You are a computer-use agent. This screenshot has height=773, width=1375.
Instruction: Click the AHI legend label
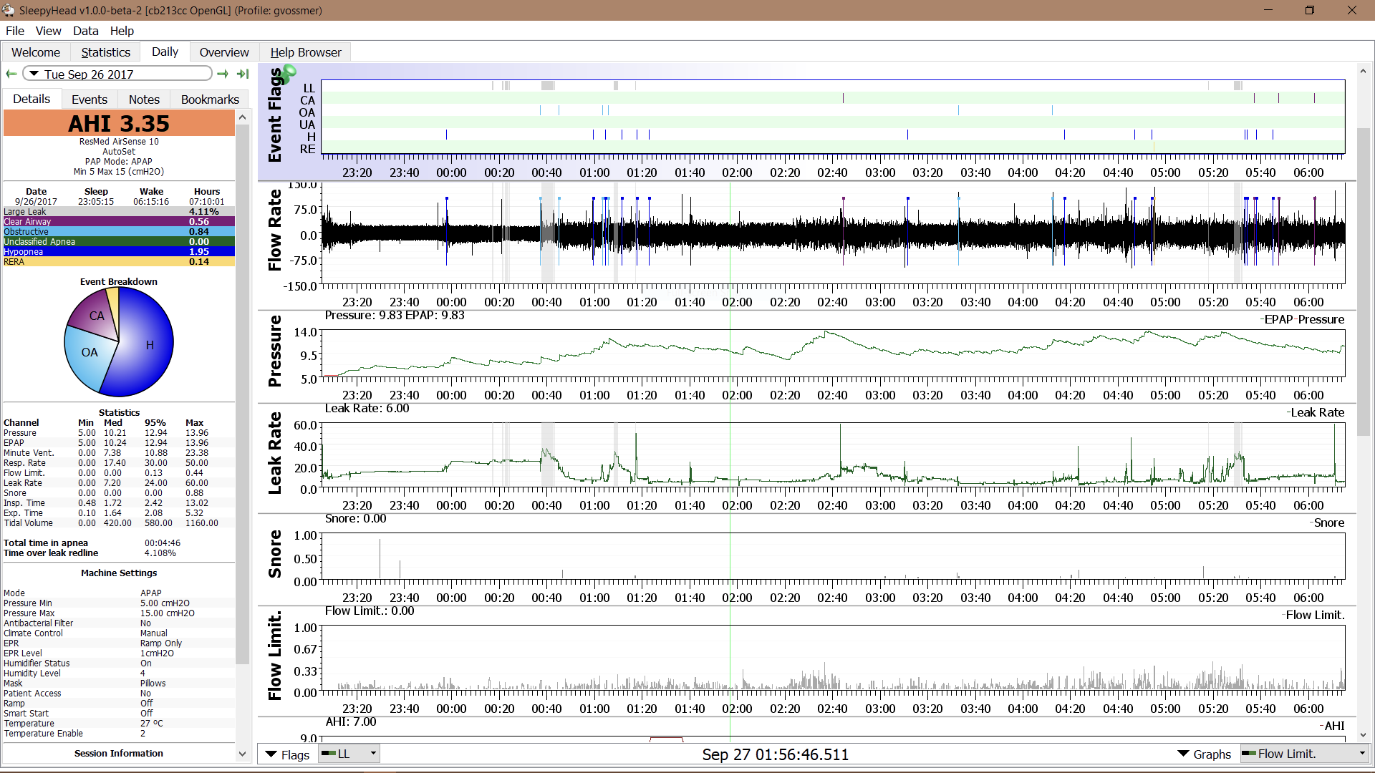pyautogui.click(x=1334, y=726)
